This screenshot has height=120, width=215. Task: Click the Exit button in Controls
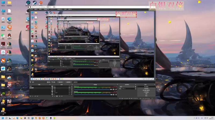(x=146, y=96)
